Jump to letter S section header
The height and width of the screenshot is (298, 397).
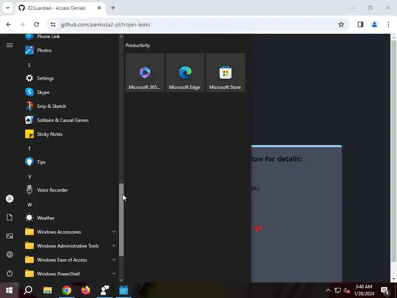(x=29, y=65)
